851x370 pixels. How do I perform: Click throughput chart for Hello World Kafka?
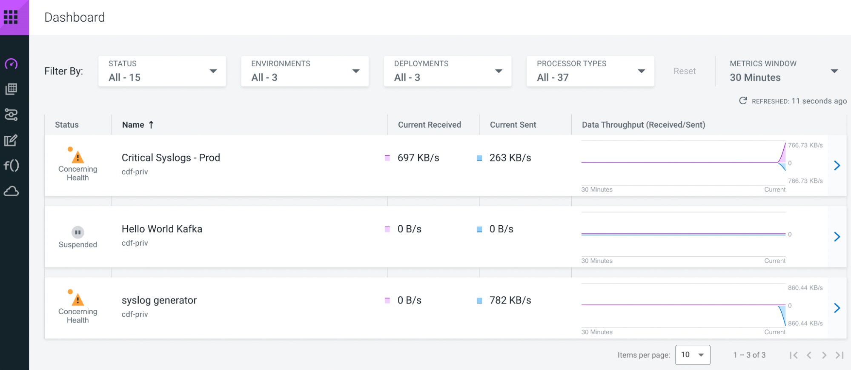coord(683,234)
